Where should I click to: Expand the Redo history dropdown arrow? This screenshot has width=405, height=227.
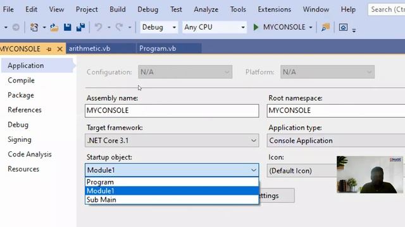(130, 27)
